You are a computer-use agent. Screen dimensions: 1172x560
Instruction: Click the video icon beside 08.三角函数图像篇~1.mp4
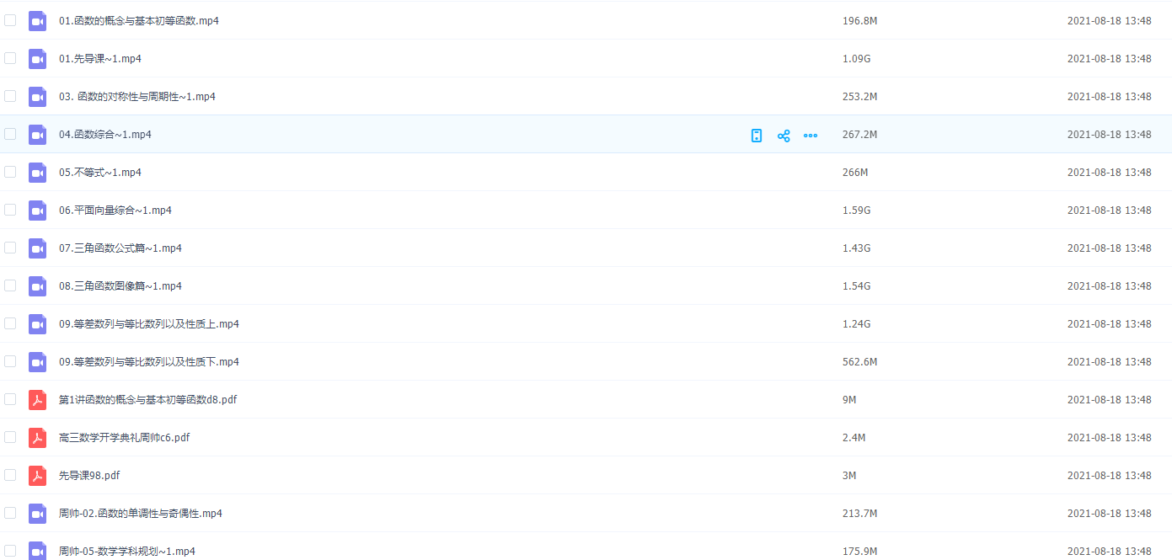click(x=37, y=286)
